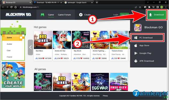Open a new browser tab with plus
The image size is (169, 100).
point(97,2)
